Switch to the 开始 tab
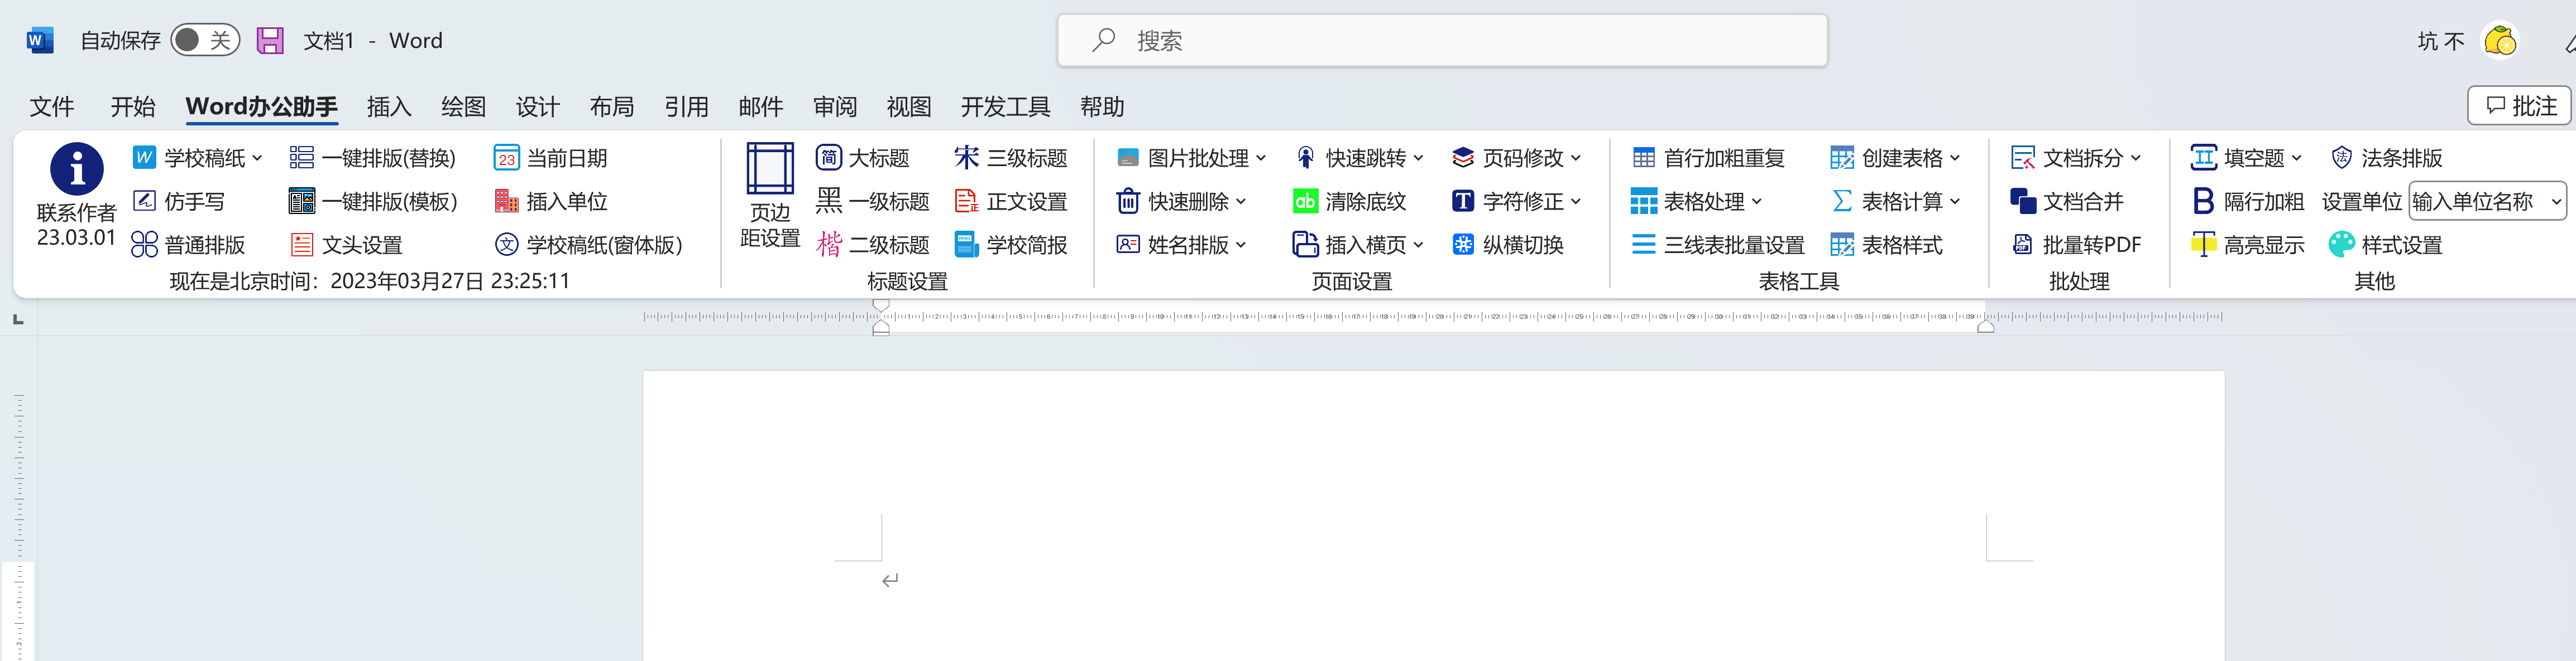This screenshot has width=2576, height=661. pyautogui.click(x=133, y=107)
